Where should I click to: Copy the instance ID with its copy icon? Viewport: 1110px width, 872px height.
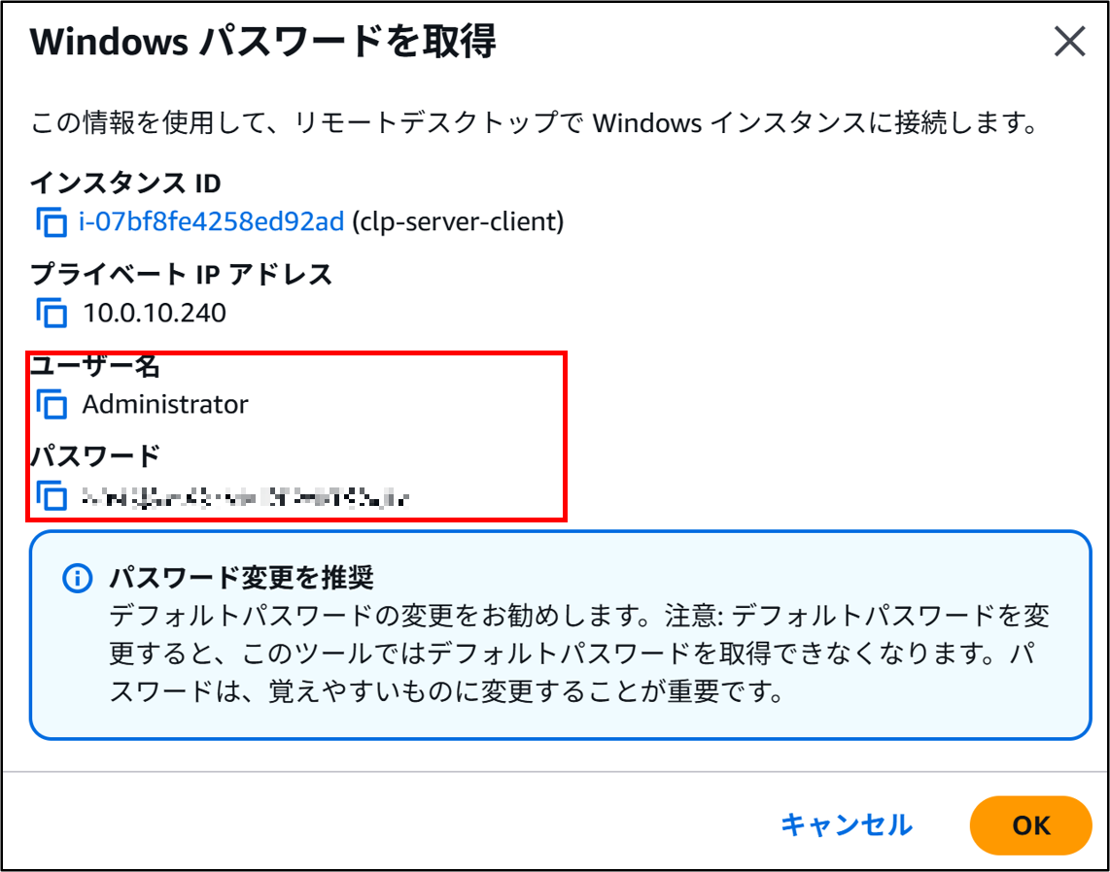pyautogui.click(x=52, y=222)
